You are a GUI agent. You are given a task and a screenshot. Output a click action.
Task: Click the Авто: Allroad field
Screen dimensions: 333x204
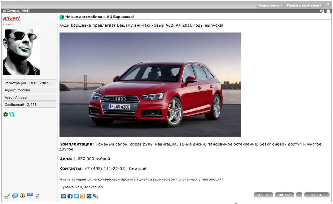(29, 97)
